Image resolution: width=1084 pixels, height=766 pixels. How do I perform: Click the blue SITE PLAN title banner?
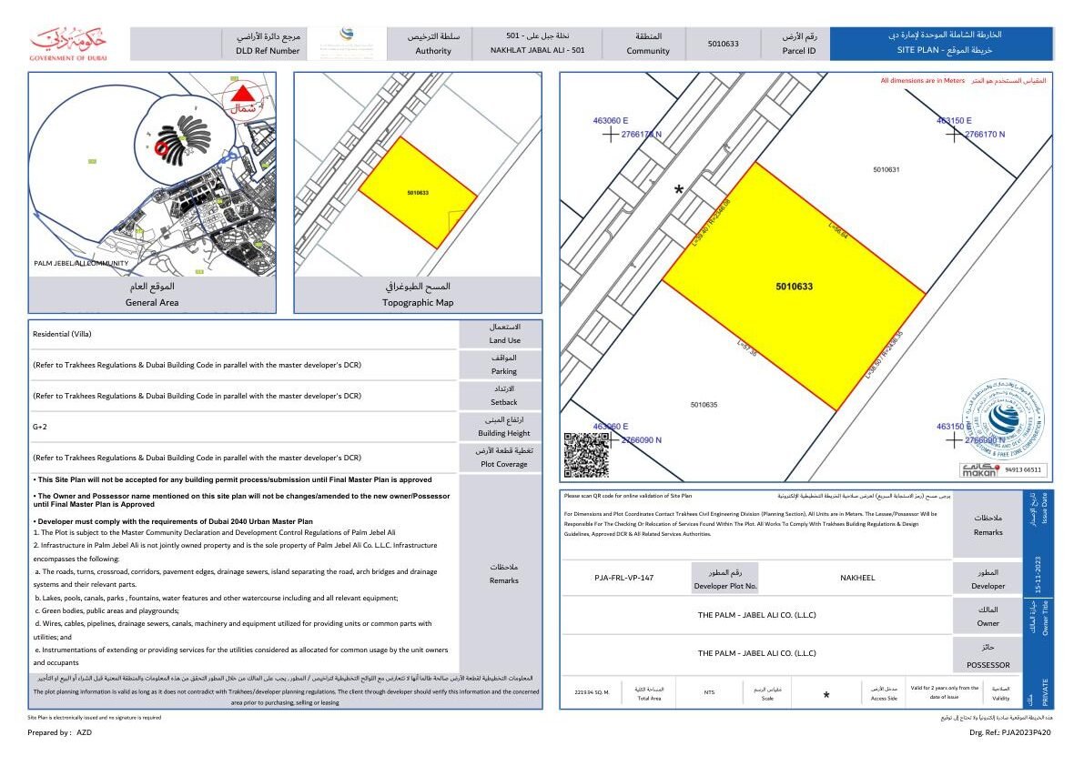941,43
